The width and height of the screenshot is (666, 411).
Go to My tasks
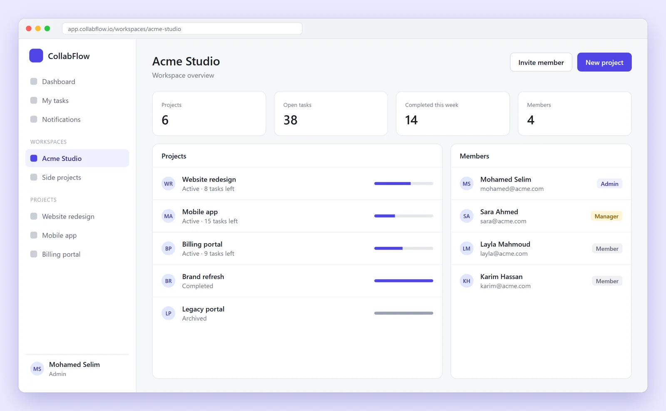77,100
